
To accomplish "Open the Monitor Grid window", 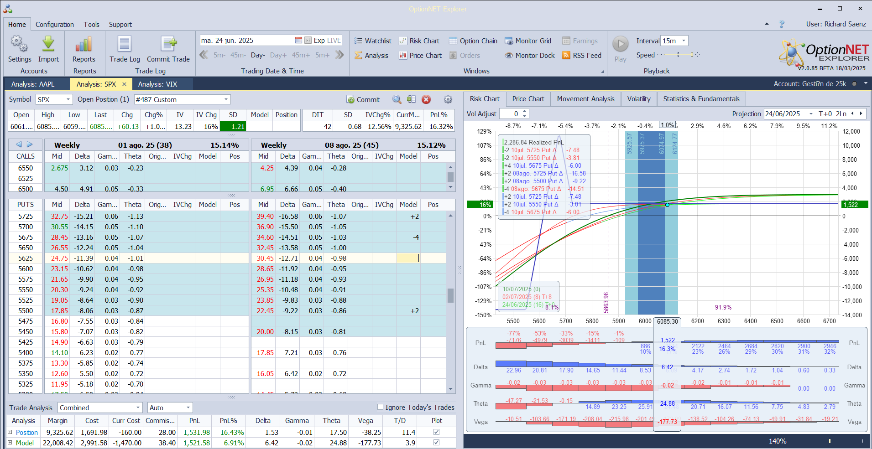I will tap(528, 41).
